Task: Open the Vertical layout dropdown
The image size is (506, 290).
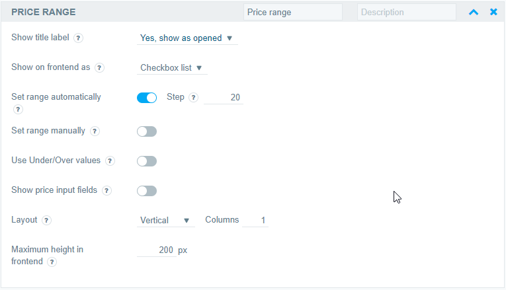Action: 166,221
